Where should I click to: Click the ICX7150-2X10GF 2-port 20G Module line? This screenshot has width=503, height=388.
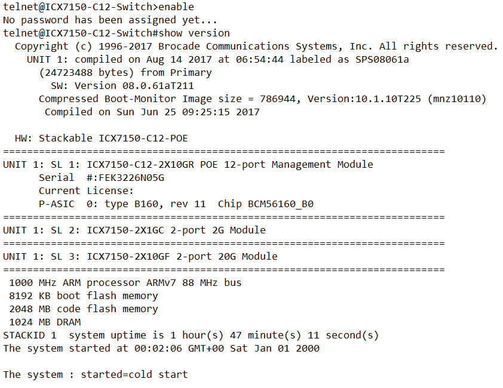(140, 257)
